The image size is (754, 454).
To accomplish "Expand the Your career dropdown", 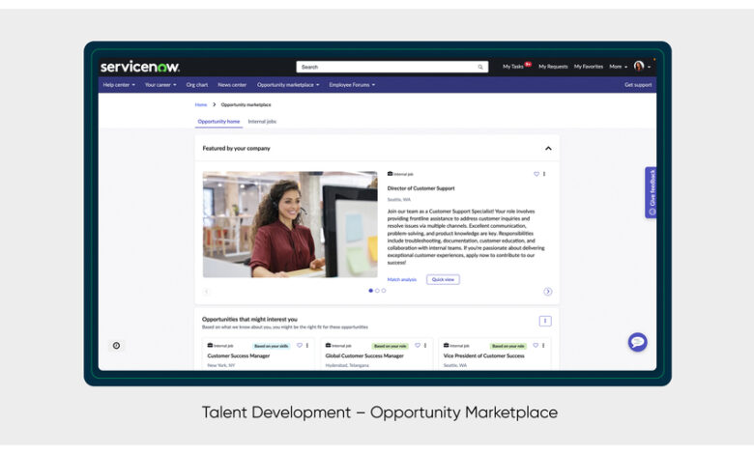I will pos(160,85).
